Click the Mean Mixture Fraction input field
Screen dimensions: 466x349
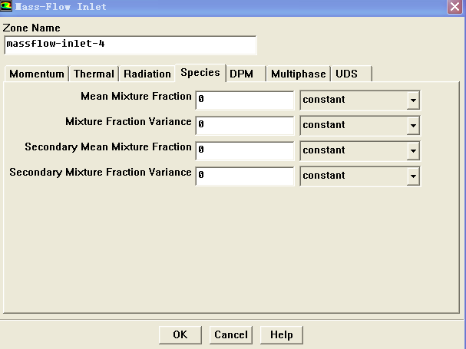pyautogui.click(x=245, y=100)
